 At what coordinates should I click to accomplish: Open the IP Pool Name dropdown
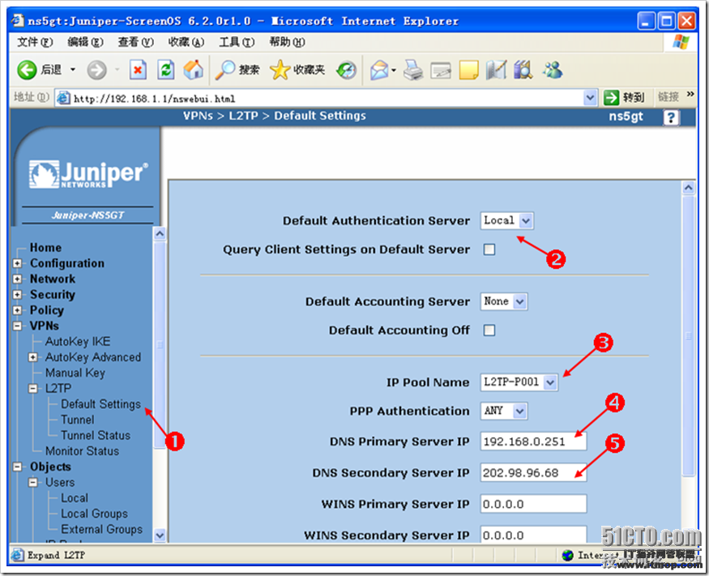click(x=519, y=382)
